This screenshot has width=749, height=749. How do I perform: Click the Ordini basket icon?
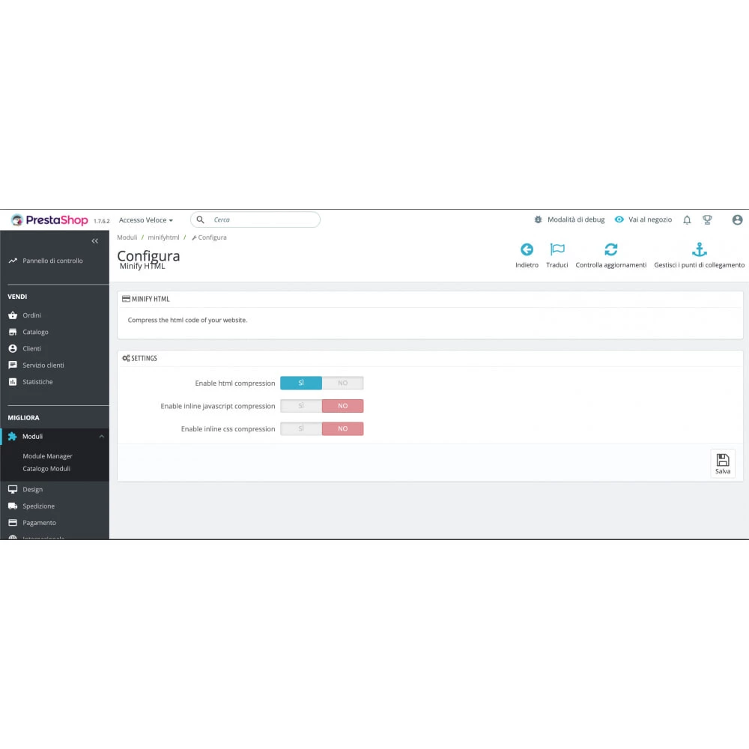(x=13, y=315)
